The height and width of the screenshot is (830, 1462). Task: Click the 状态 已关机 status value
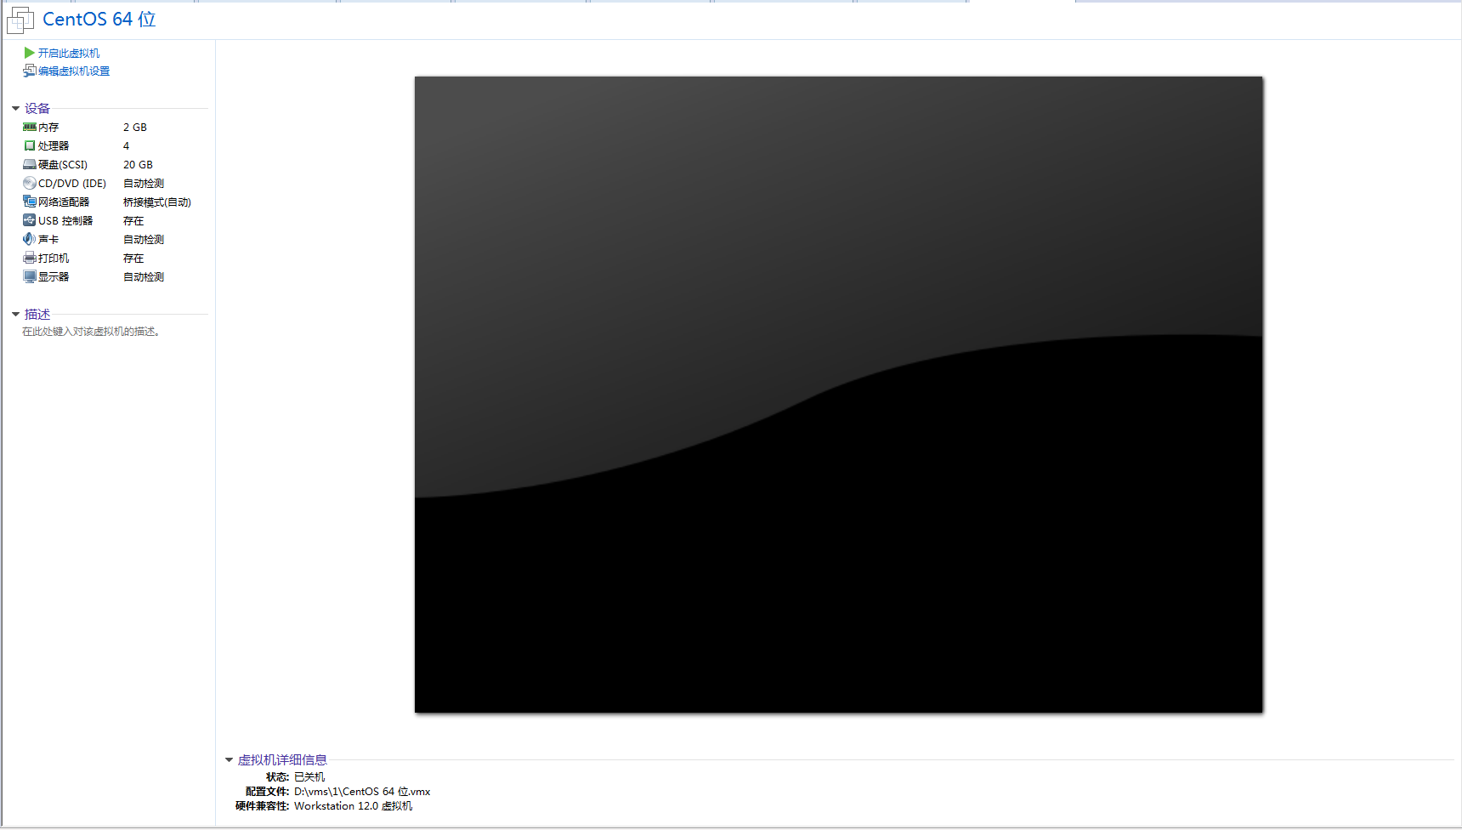(x=309, y=776)
